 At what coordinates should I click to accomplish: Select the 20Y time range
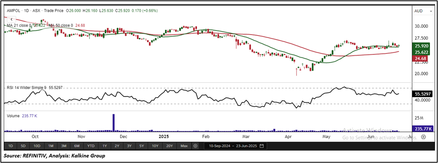click(x=169, y=146)
